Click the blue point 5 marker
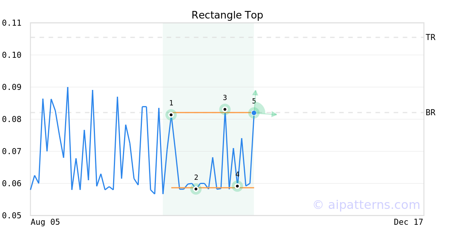The image size is (454, 238). coord(254,113)
